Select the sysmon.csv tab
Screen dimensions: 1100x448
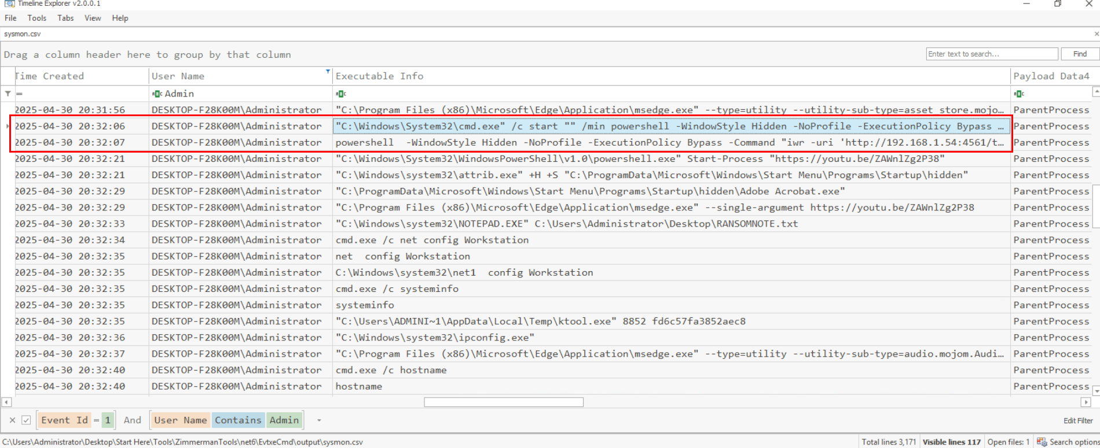pyautogui.click(x=23, y=34)
